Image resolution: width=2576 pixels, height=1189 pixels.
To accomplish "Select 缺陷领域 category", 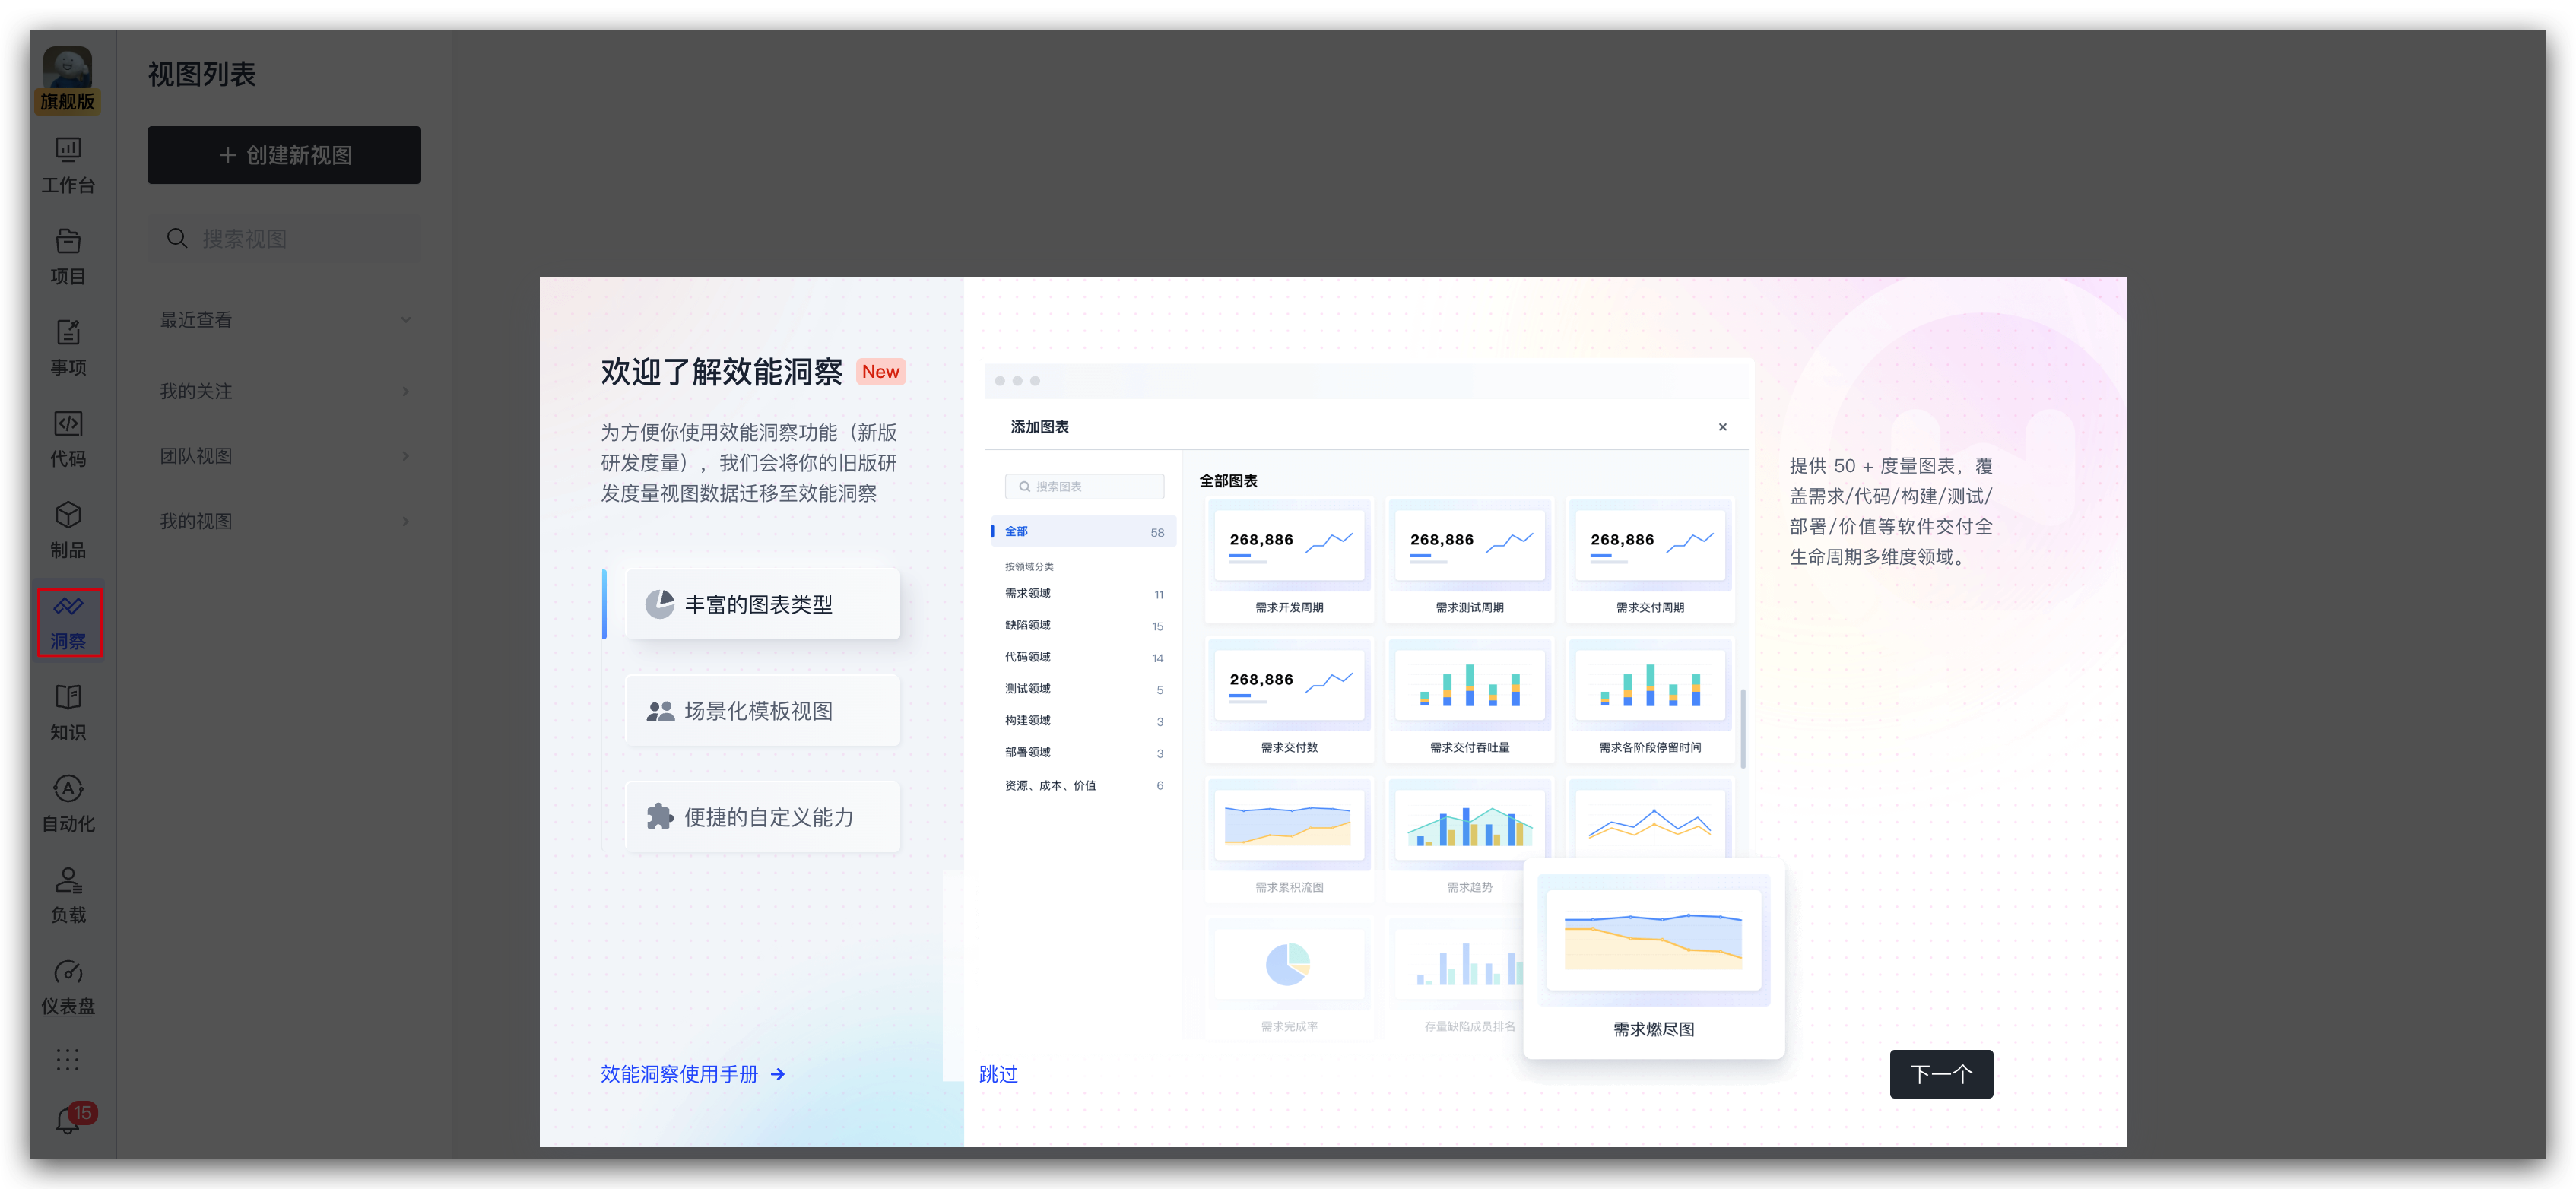I will coord(1083,626).
